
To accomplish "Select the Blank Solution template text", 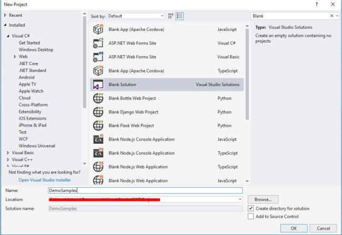I will (123, 84).
